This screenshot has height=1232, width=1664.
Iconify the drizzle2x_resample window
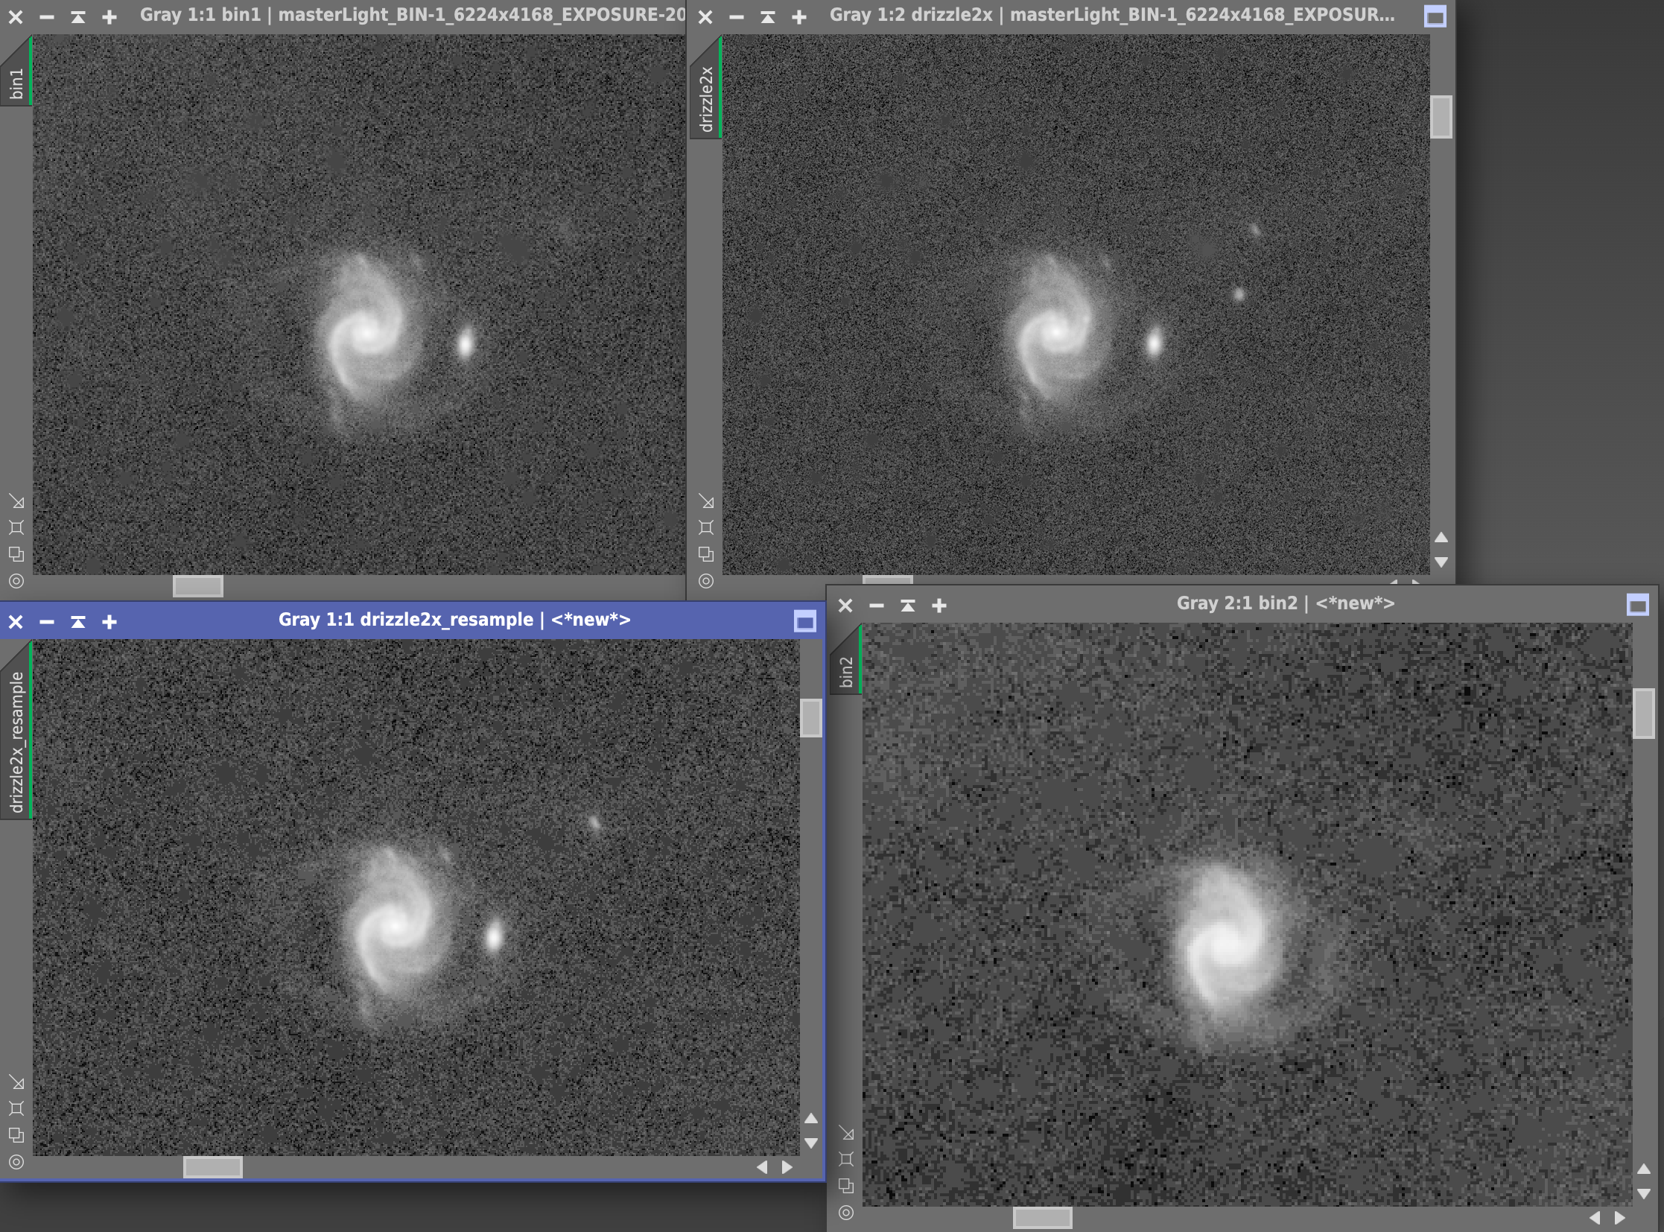46,621
